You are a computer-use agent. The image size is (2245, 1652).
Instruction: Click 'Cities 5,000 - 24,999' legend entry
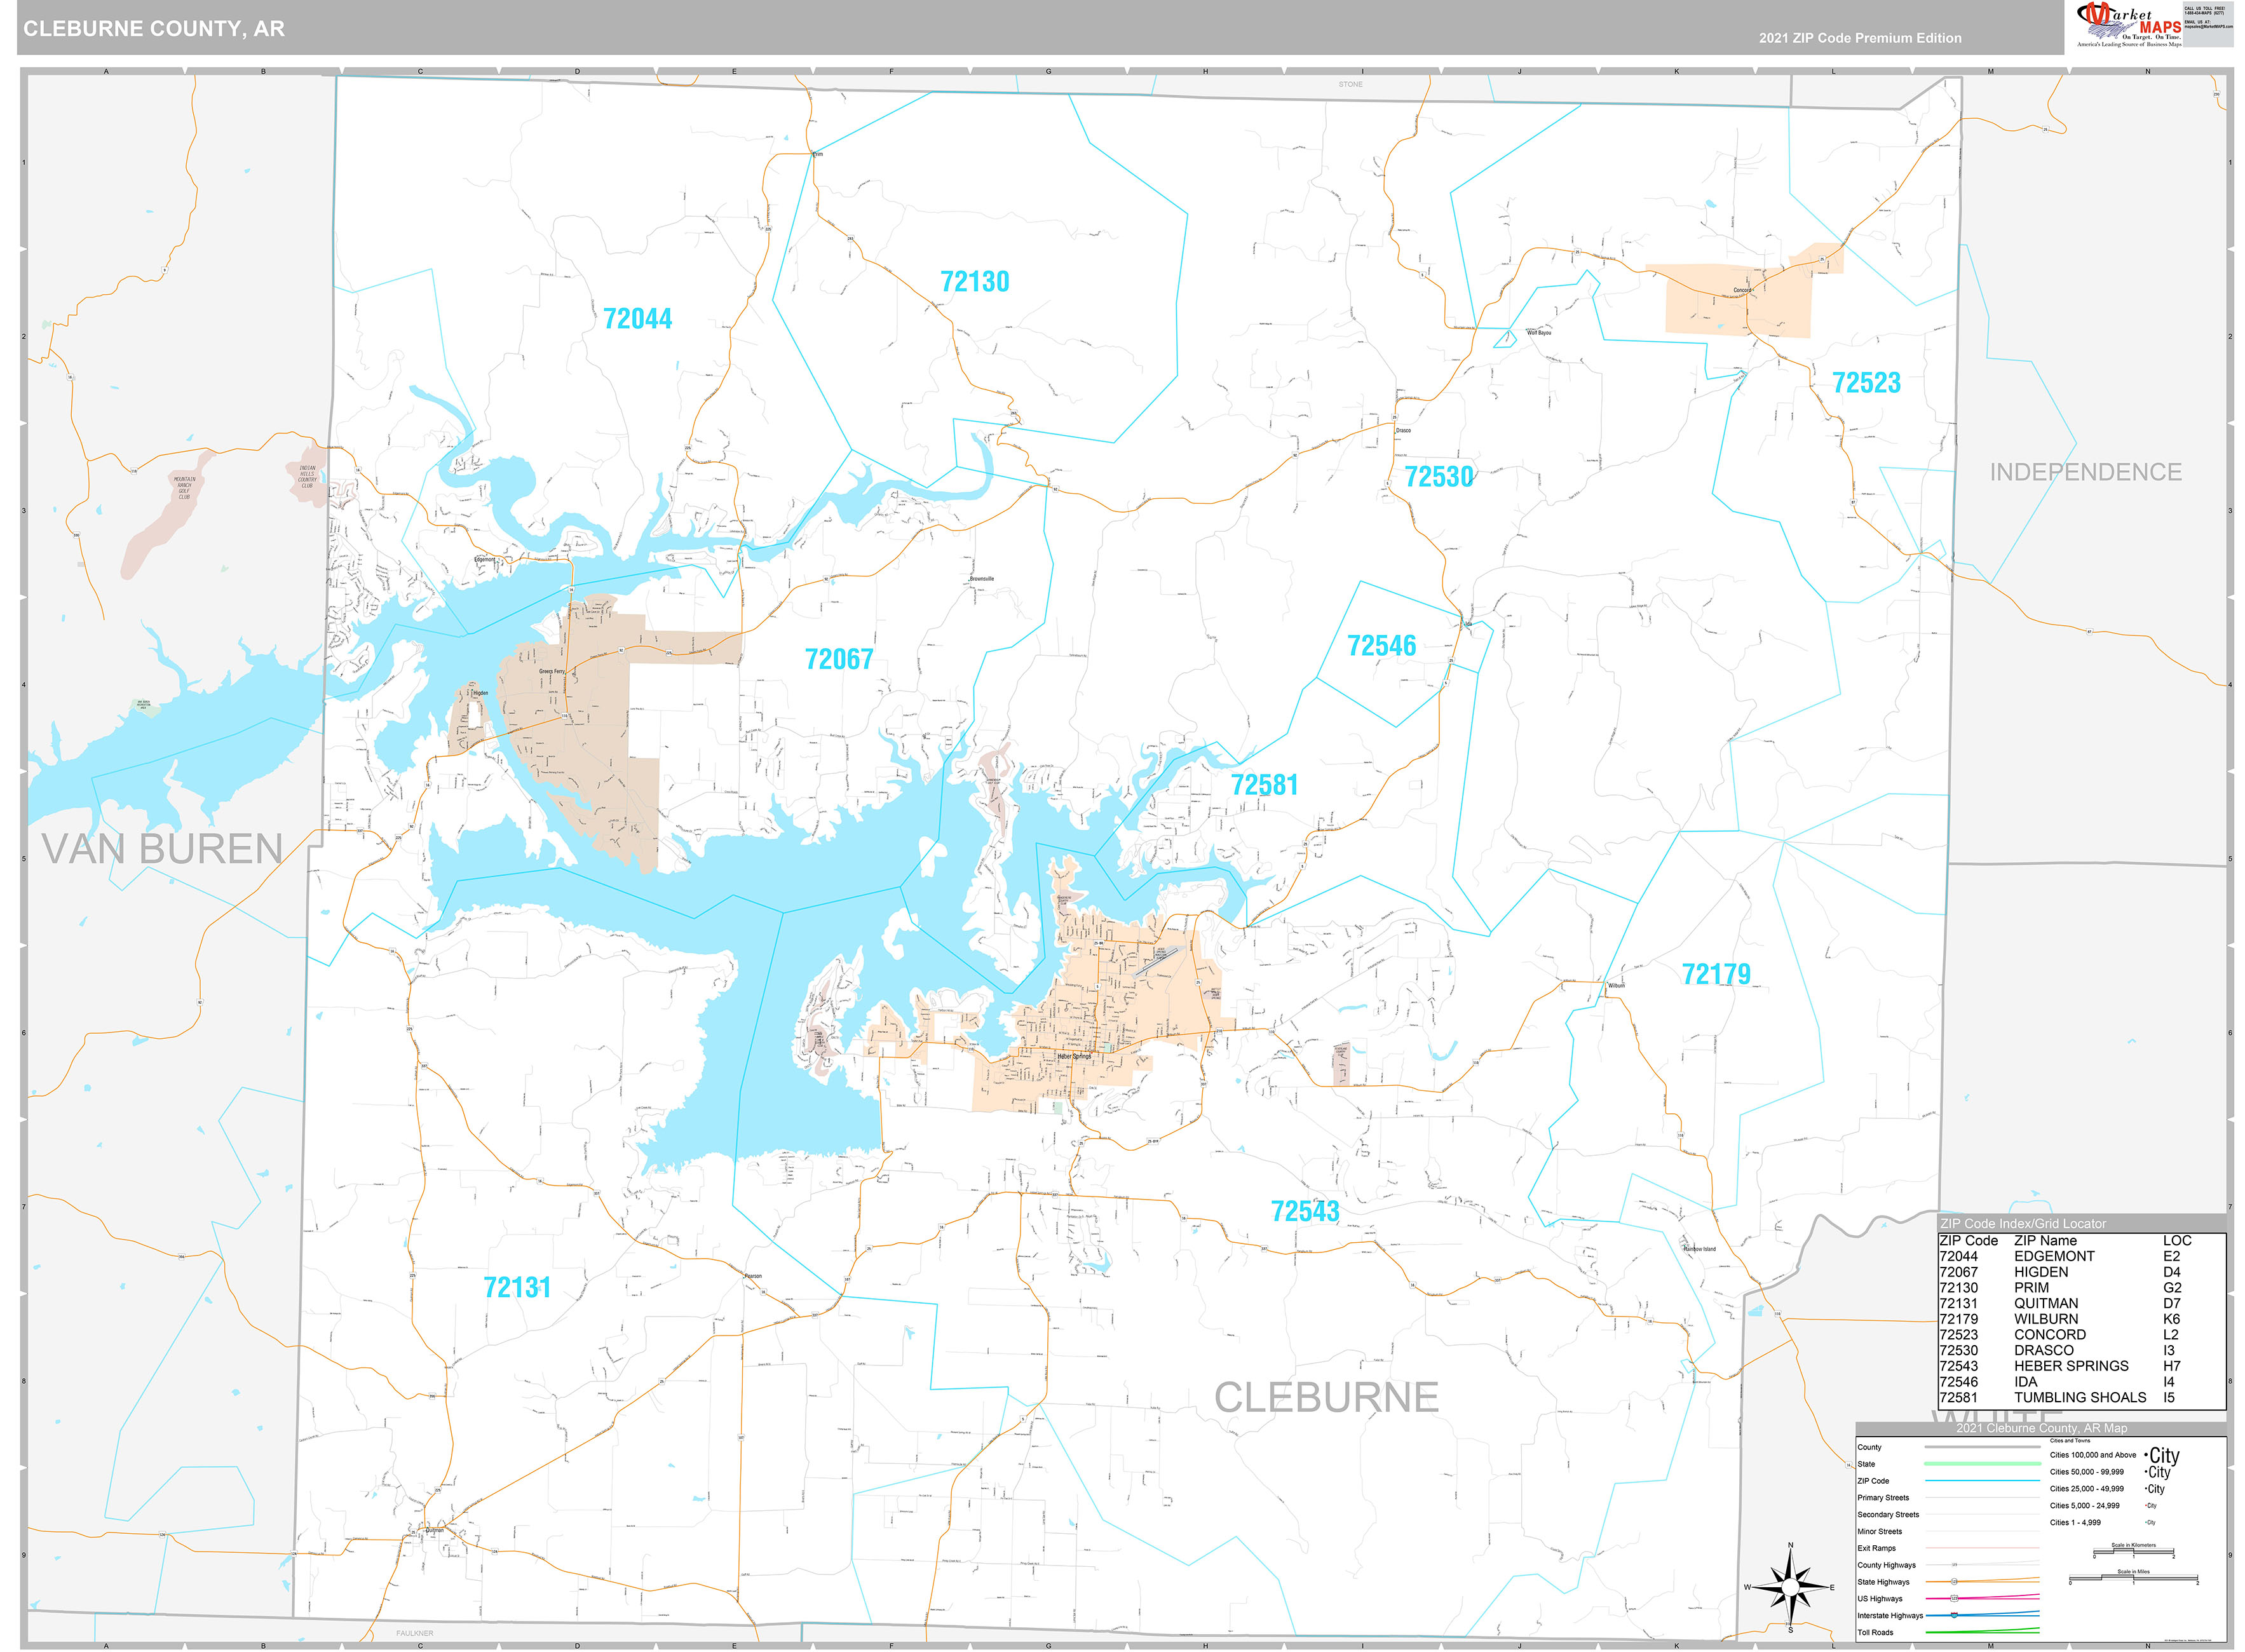pos(2085,1506)
